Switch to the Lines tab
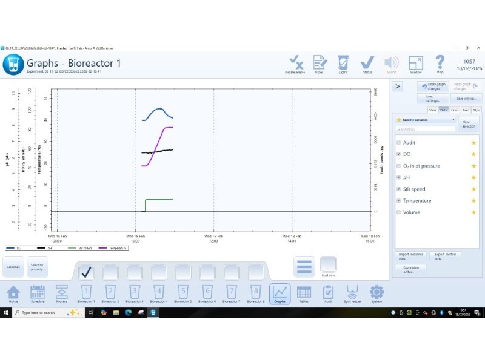 (455, 110)
